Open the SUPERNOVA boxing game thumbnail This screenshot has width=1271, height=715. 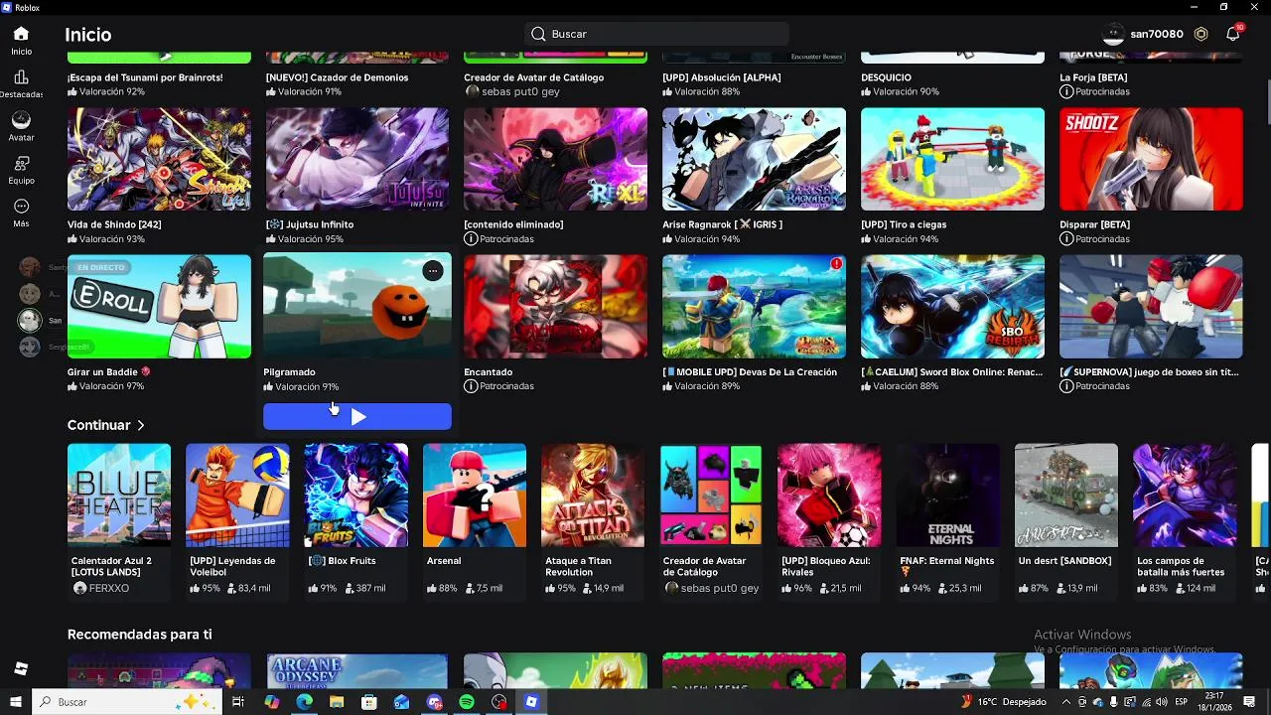[x=1151, y=306]
